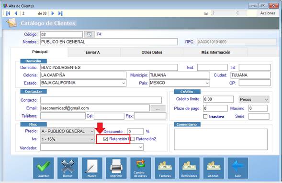Click the Maximo field
Image resolution: width=282 pixels, height=183 pixels.
point(258,109)
